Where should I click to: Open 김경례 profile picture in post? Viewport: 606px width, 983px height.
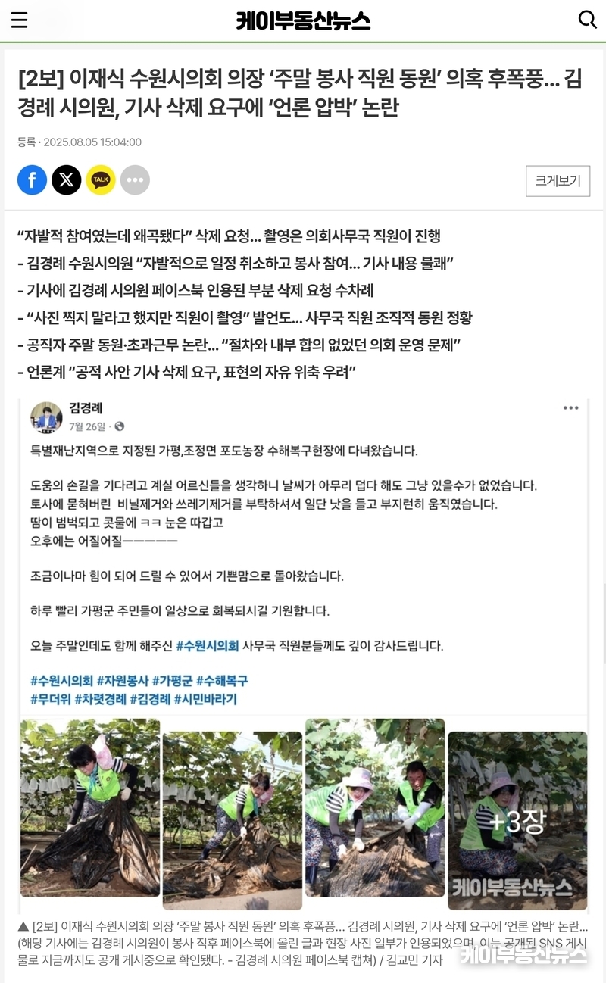[46, 417]
